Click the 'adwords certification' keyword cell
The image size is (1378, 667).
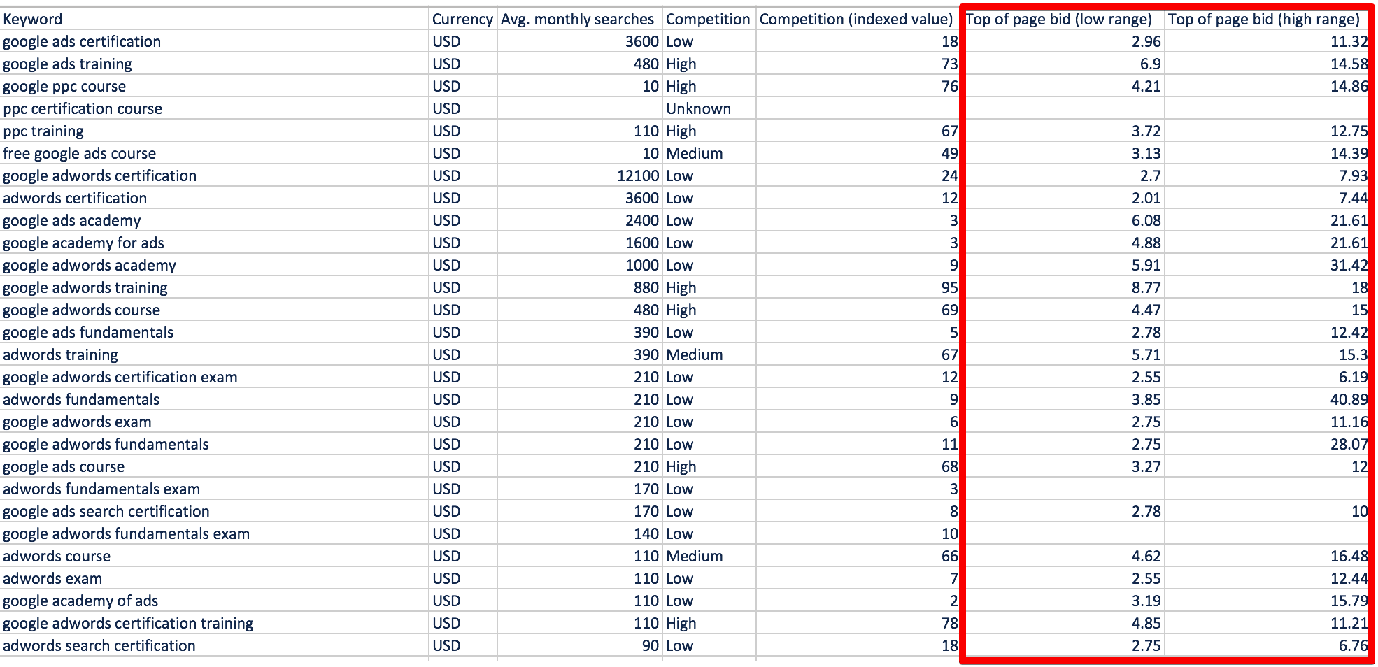215,198
